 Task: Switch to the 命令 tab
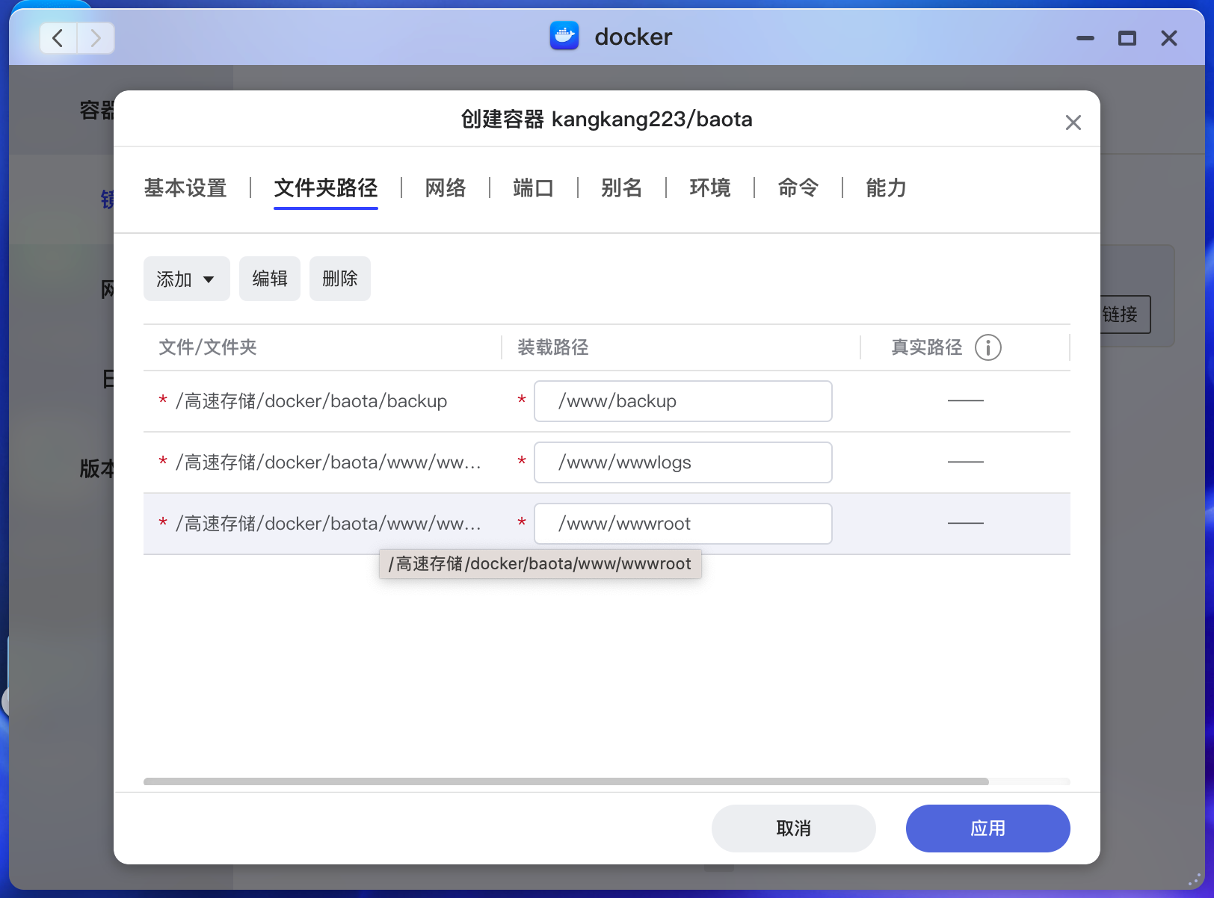(x=798, y=188)
